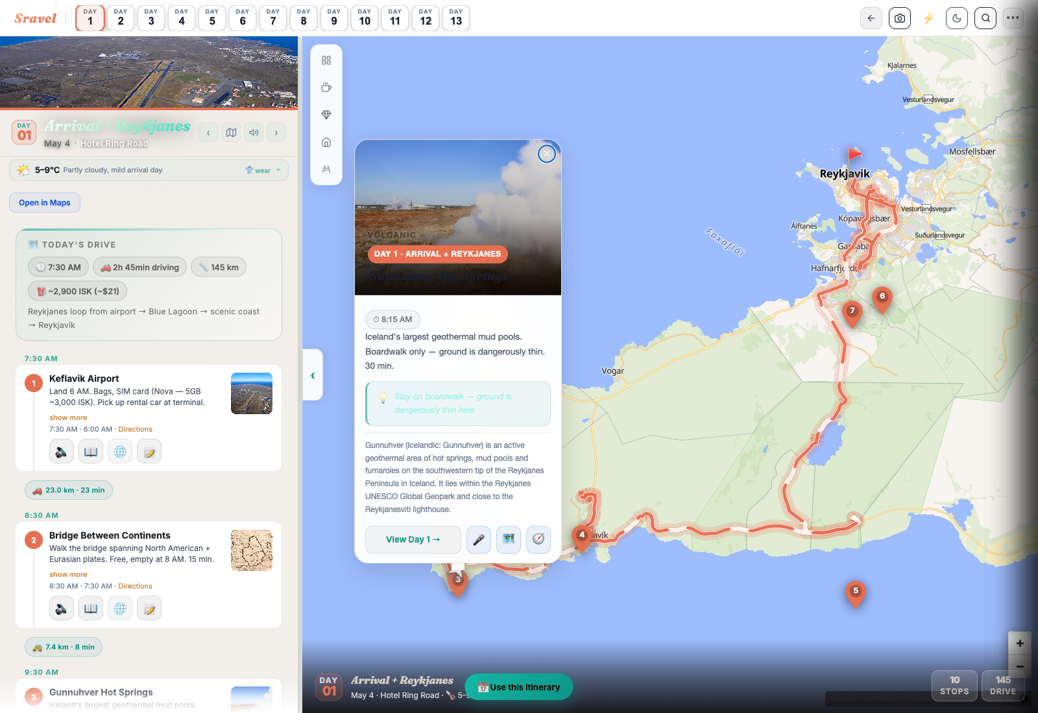Toggle audio narration speaker in day header
The width and height of the screenshot is (1038, 713).
[x=254, y=133]
